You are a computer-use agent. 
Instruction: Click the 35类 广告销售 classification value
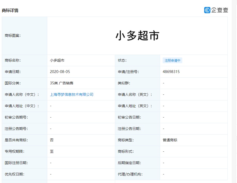click(x=61, y=83)
